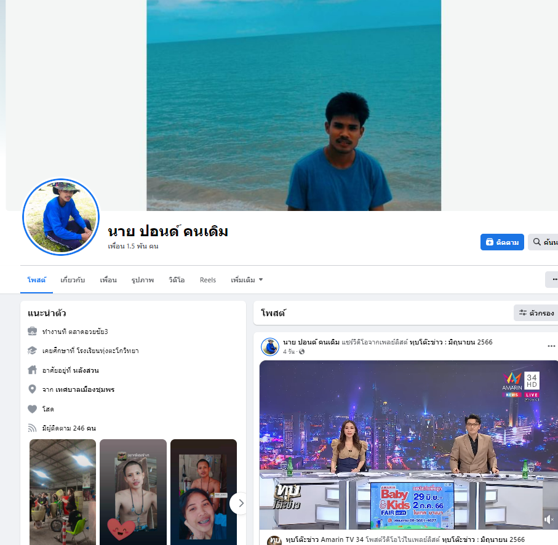The image size is (558, 545).
Task: Click the heart relationship icon
Action: tap(32, 409)
